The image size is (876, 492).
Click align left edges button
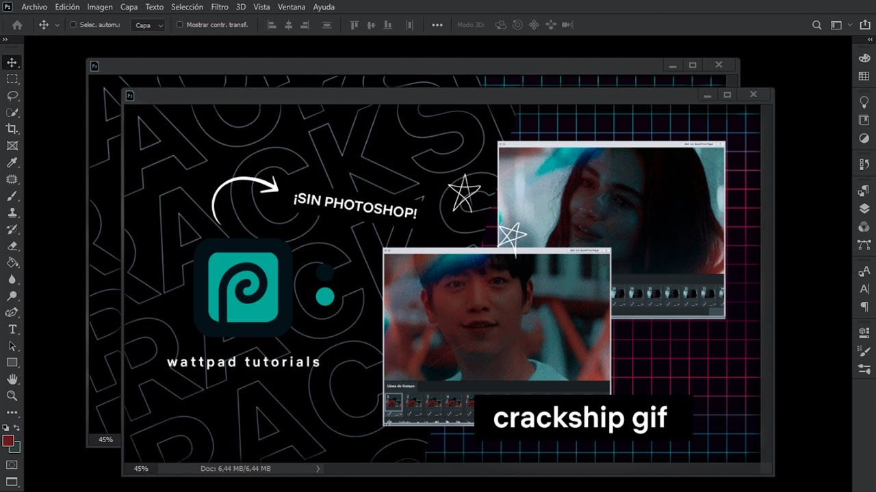click(272, 25)
